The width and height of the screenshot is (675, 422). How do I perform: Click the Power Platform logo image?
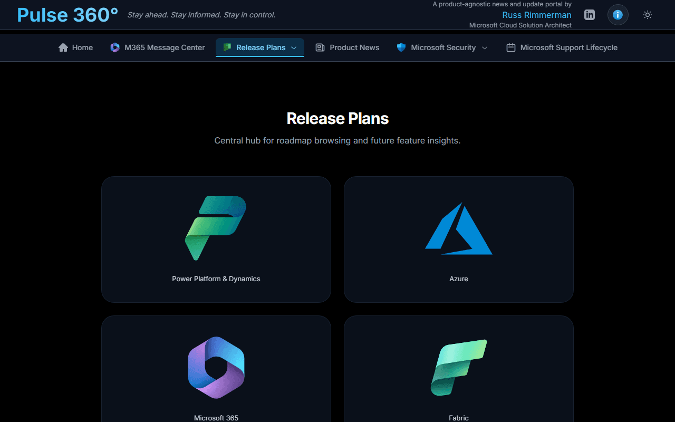click(216, 228)
